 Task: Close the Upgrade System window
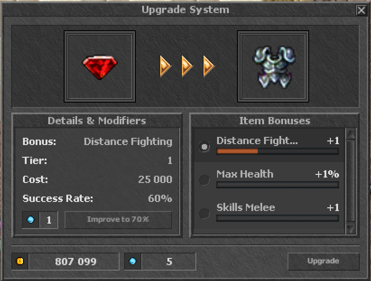click(362, 10)
